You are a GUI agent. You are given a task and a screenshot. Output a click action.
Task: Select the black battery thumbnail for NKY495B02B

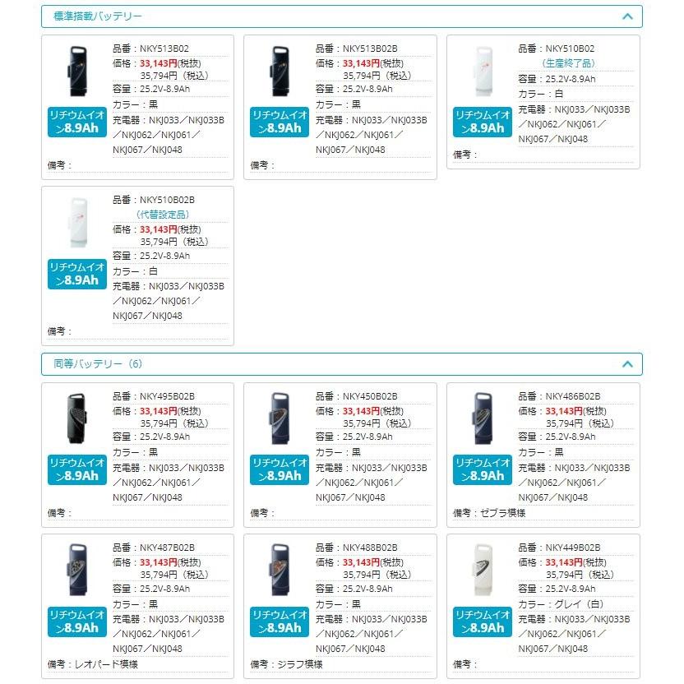76,418
